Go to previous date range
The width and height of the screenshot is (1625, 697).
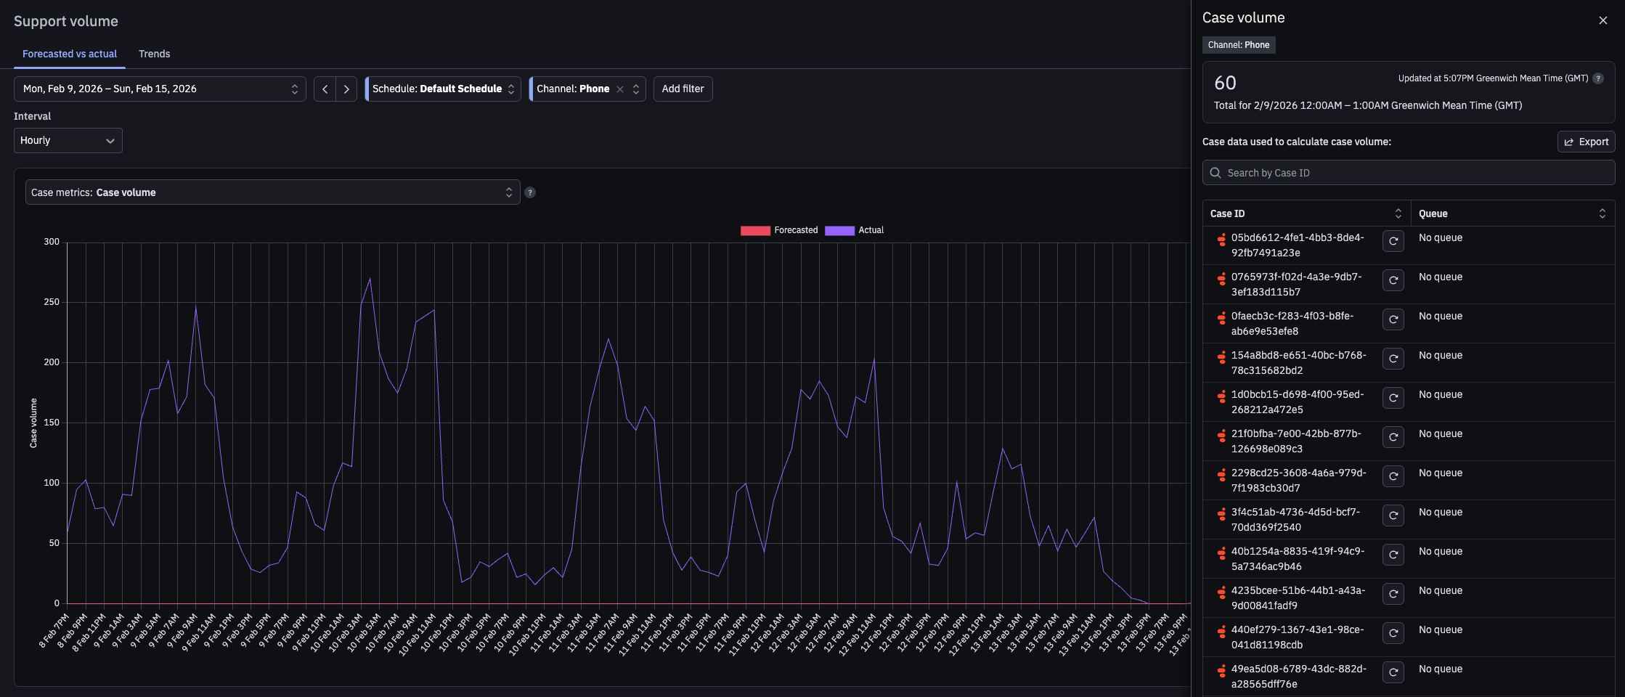click(x=325, y=89)
